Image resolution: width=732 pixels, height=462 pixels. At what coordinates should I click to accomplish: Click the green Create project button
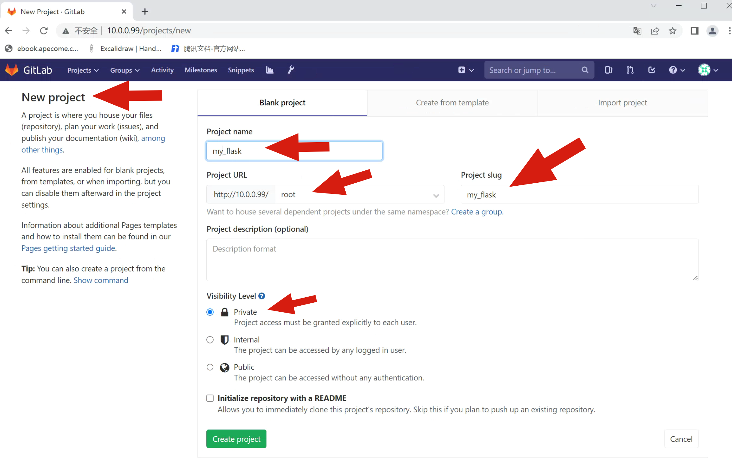point(236,439)
